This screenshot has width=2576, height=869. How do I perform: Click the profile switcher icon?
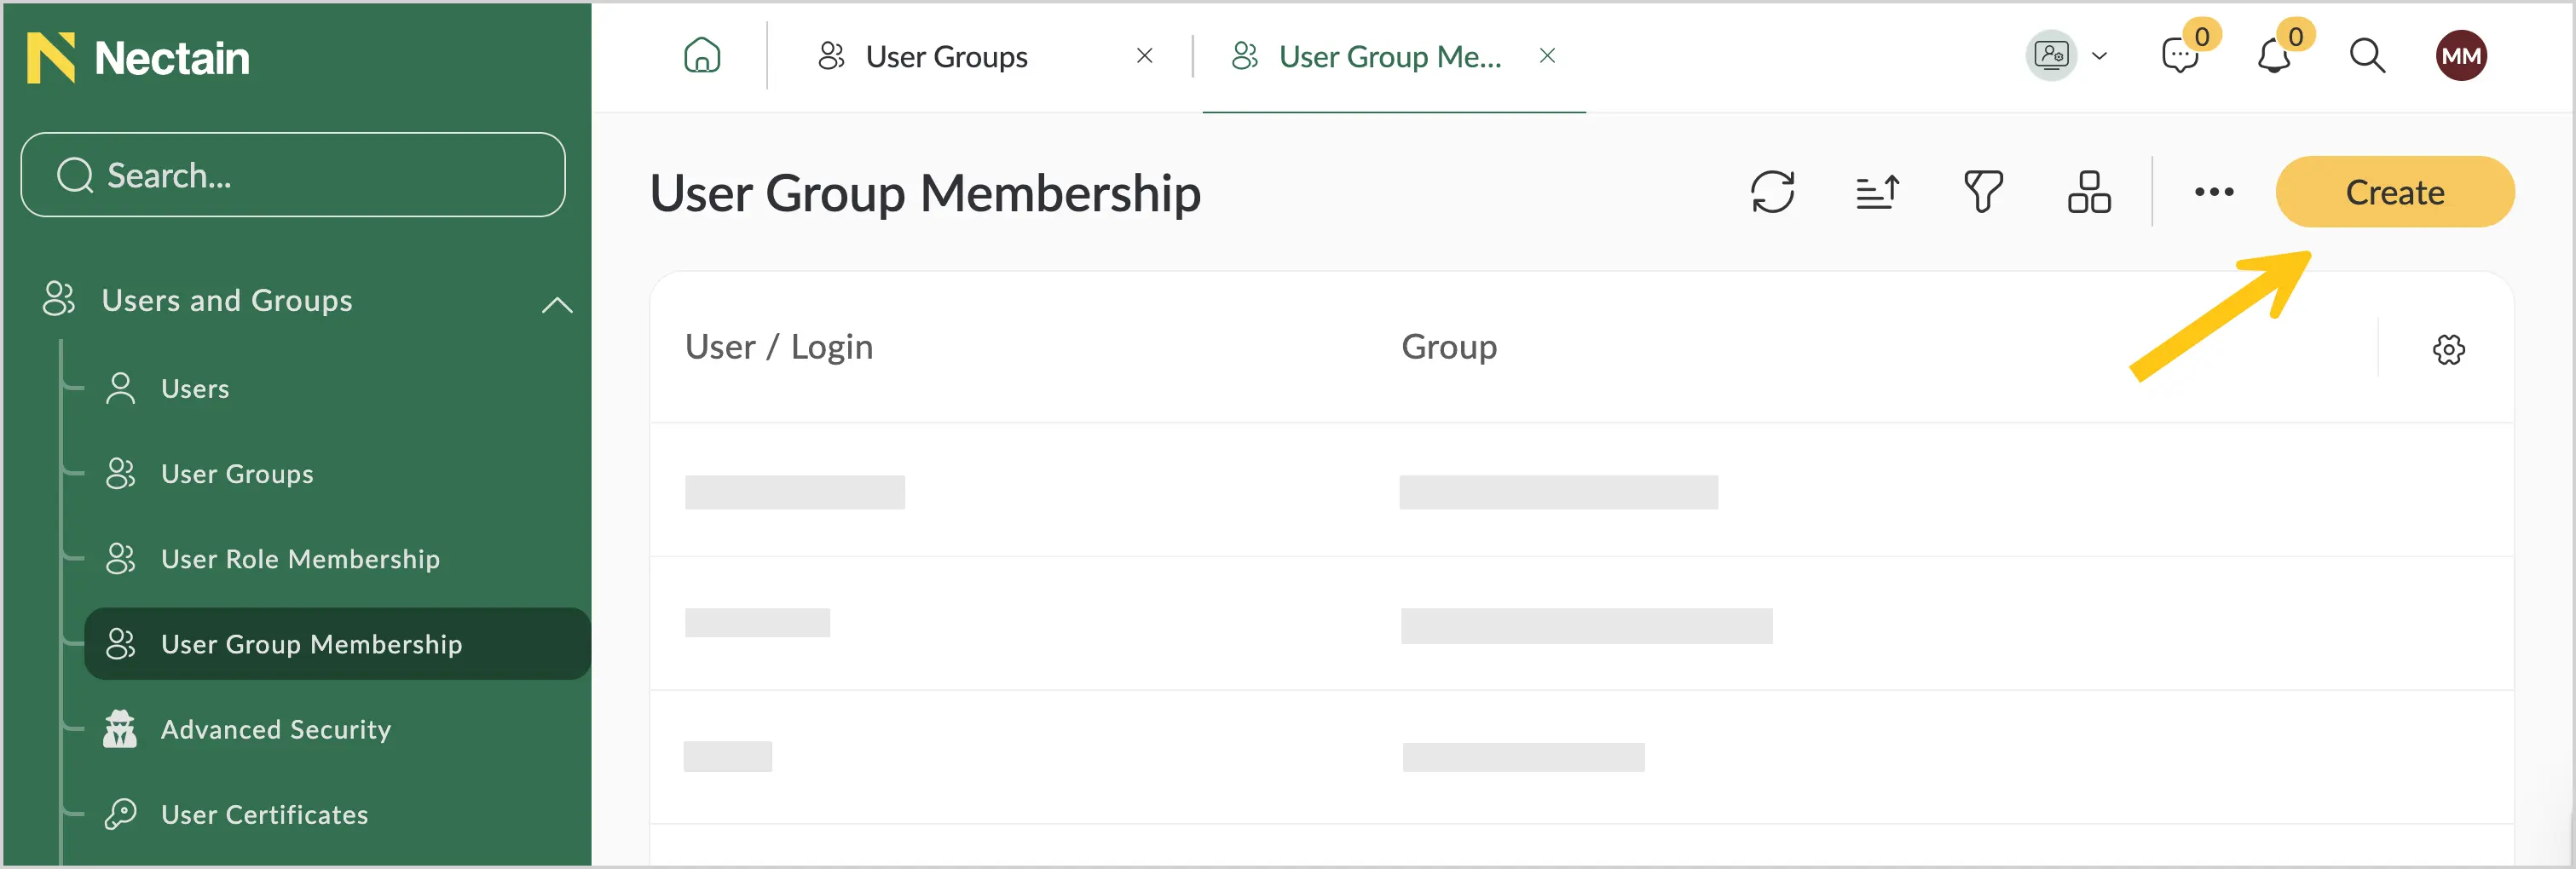coord(2051,55)
